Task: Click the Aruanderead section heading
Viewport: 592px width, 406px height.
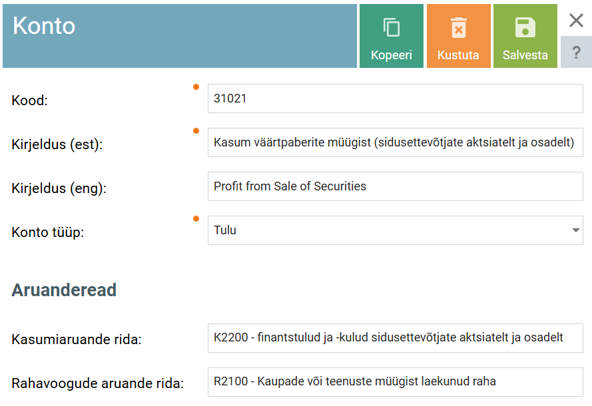Action: pos(64,290)
